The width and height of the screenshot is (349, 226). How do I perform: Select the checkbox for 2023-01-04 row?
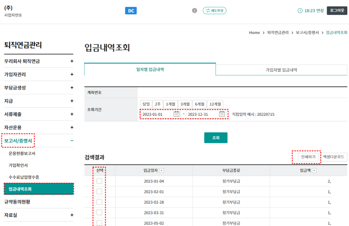[x=99, y=181]
